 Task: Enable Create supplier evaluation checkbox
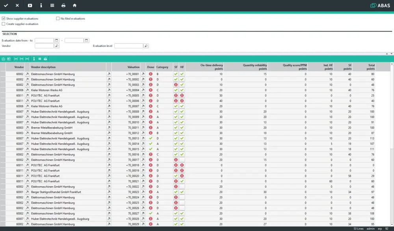click(4, 24)
